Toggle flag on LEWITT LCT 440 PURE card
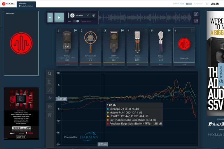224x149 pixels. click(x=122, y=30)
